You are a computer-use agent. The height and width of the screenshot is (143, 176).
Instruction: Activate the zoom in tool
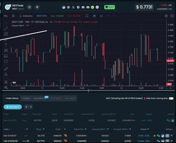pyautogui.click(x=6, y=74)
